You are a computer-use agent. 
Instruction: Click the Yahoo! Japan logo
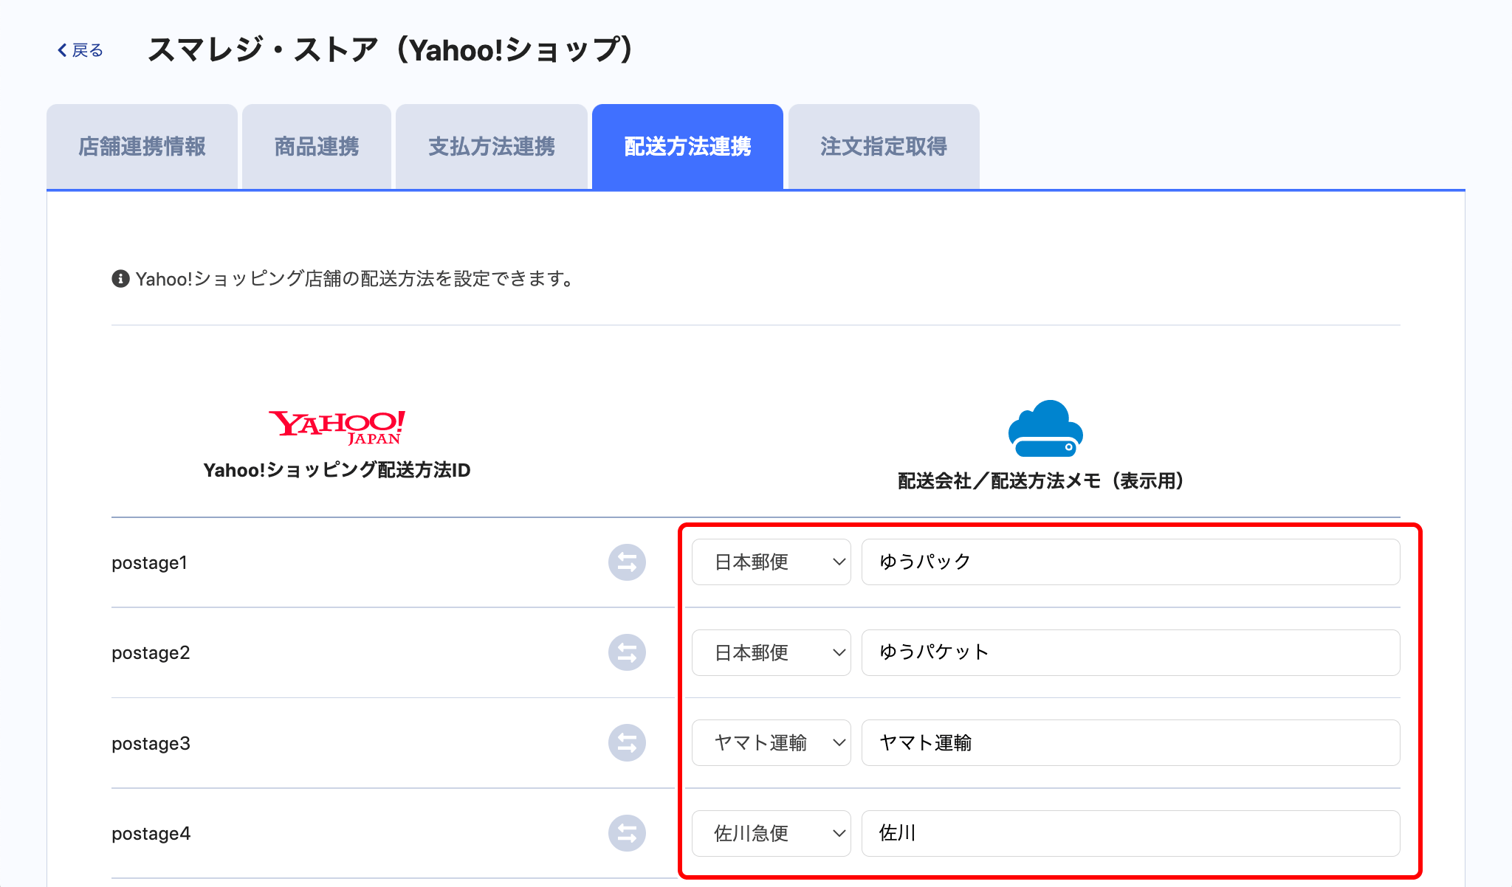337,427
